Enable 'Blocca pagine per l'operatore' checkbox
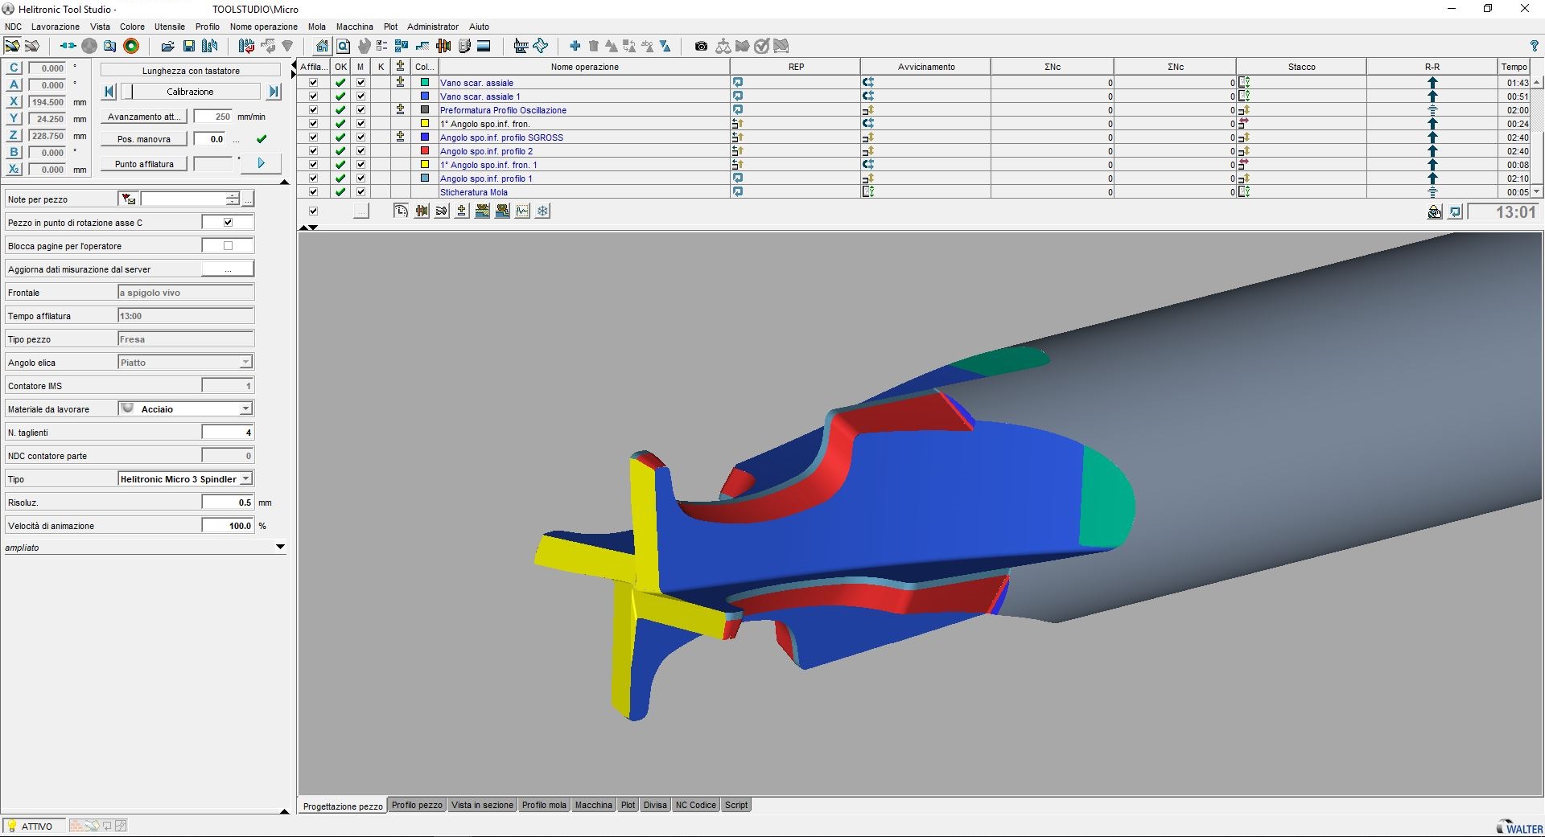Screen dimensions: 1545x837 (228, 246)
